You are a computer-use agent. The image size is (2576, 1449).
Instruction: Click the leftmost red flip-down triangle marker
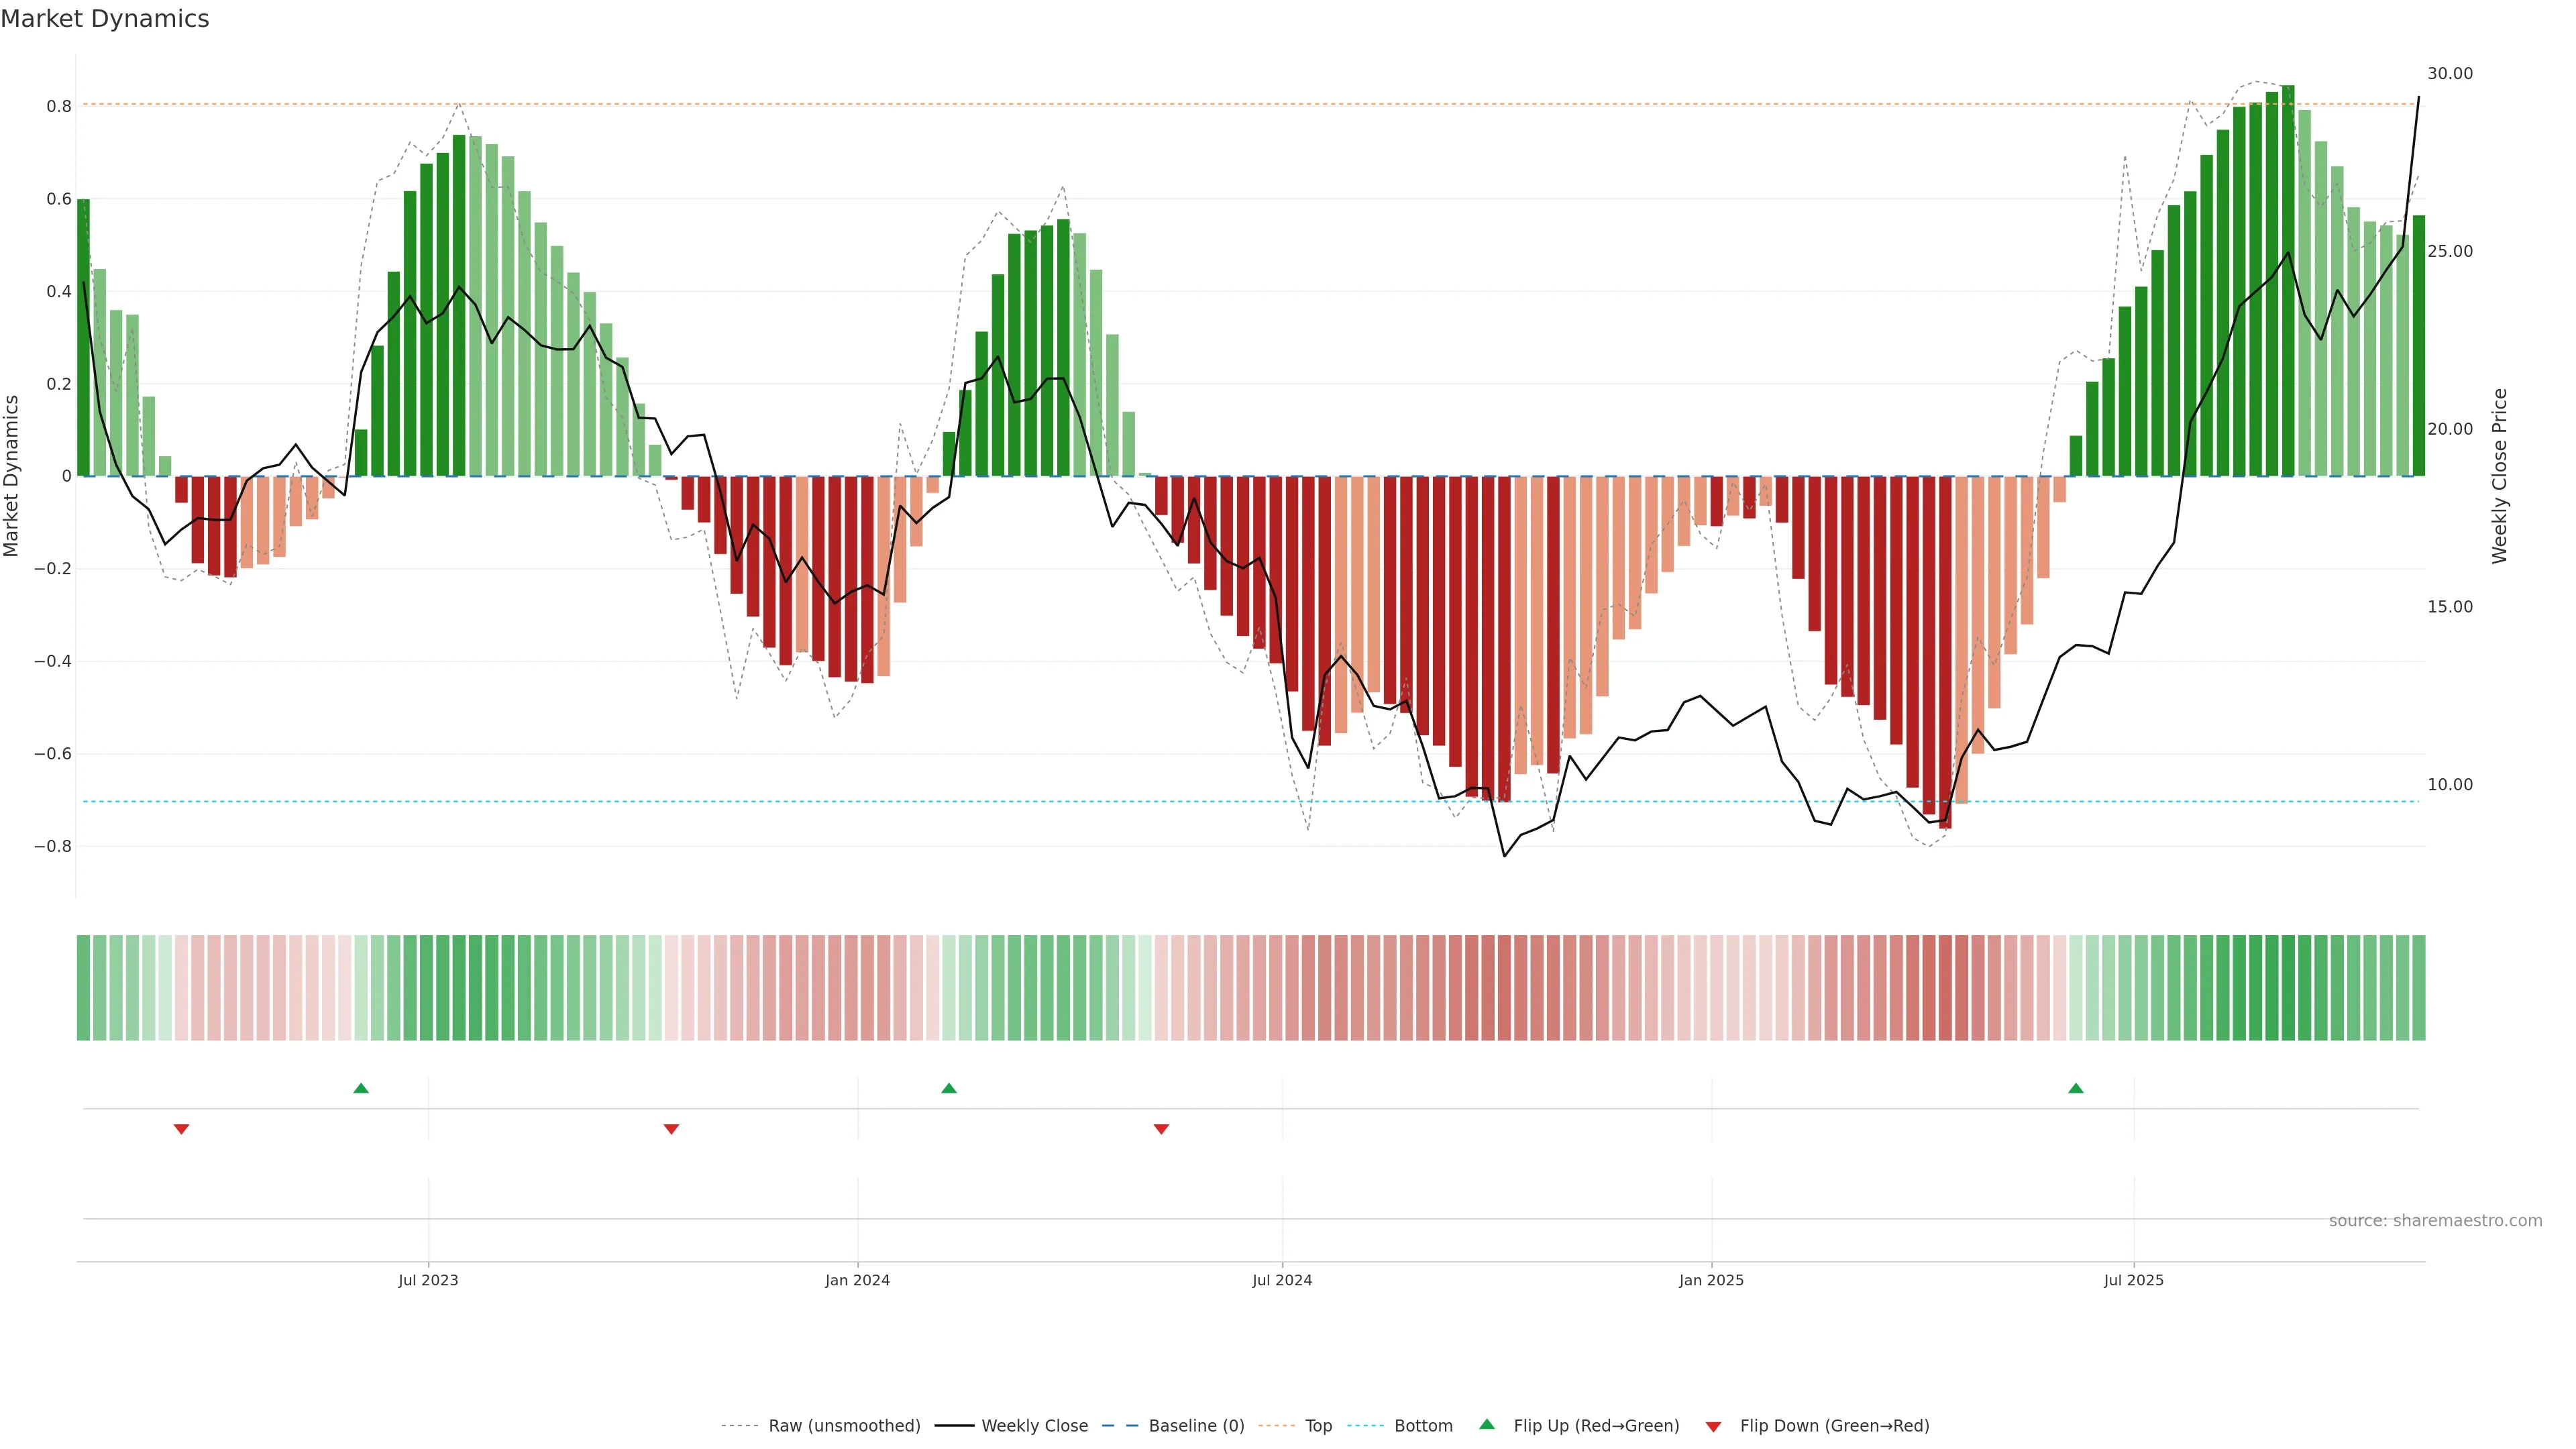(181, 1129)
